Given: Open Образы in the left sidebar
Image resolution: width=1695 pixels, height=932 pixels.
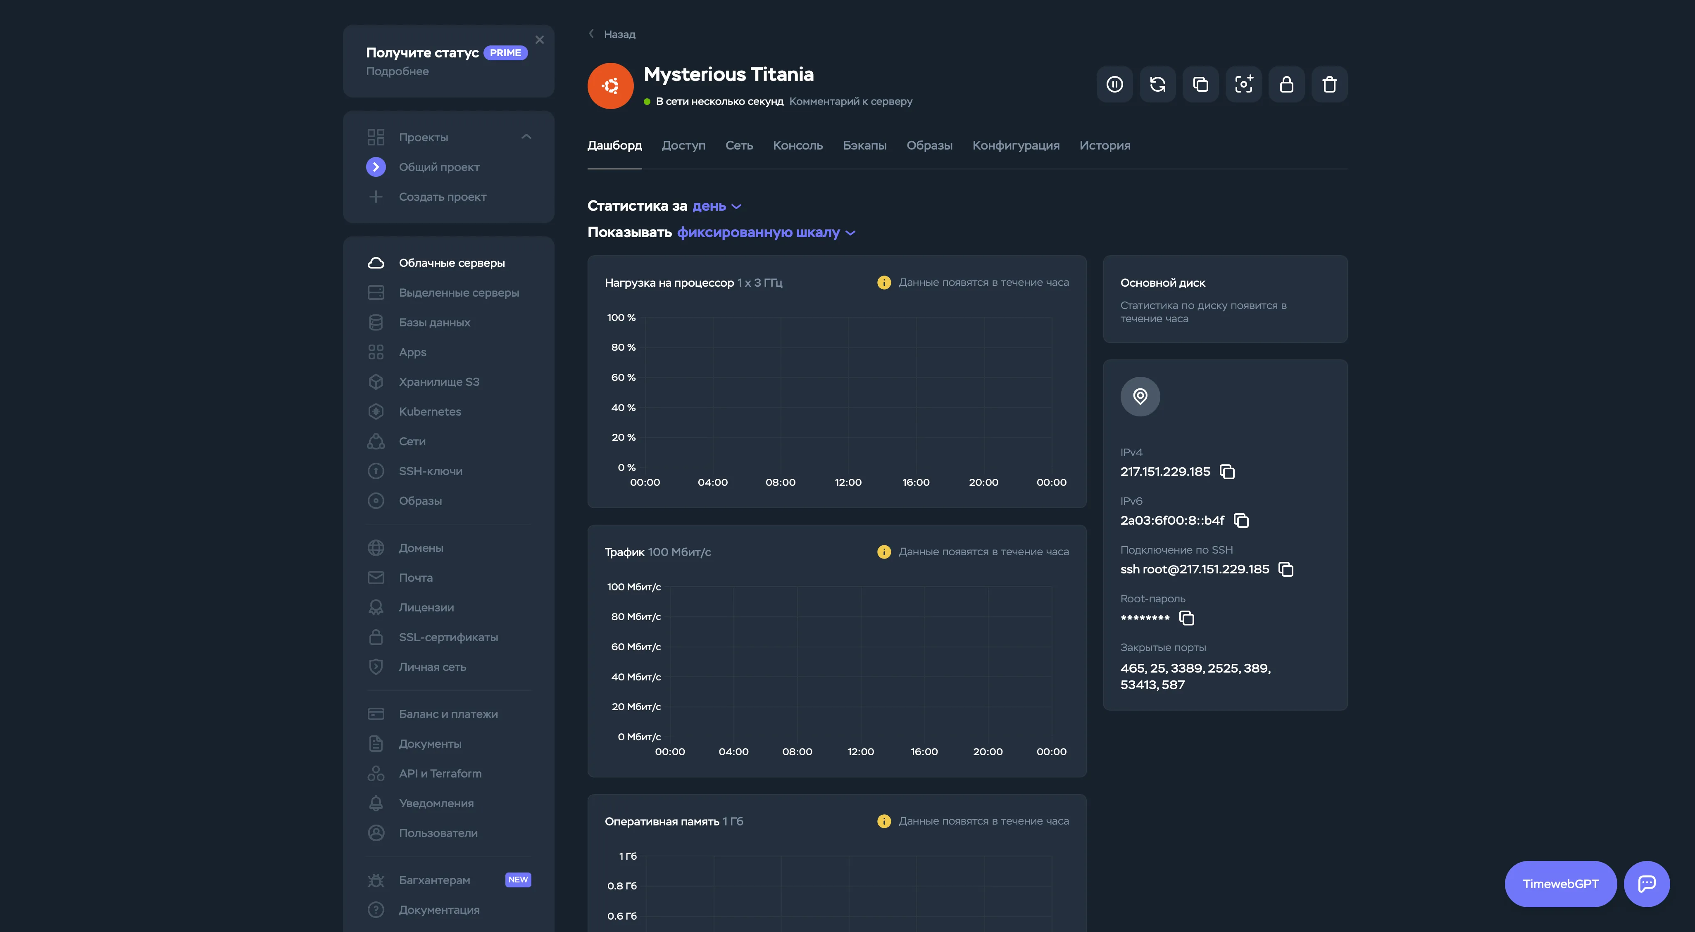Looking at the screenshot, I should (x=449, y=501).
